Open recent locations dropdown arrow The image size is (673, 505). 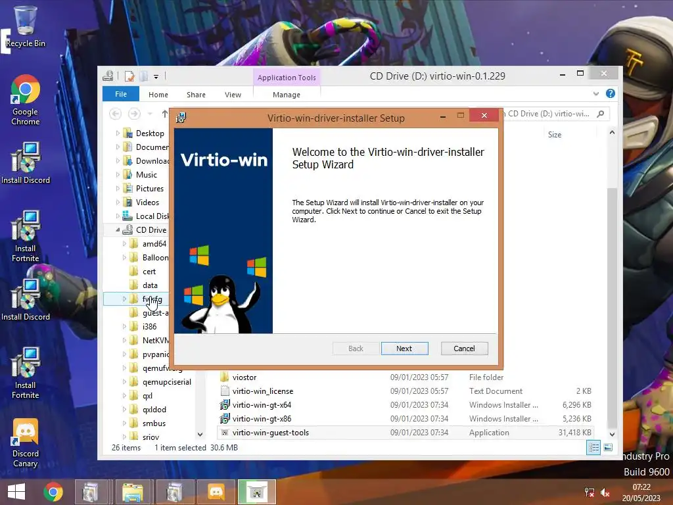click(150, 114)
